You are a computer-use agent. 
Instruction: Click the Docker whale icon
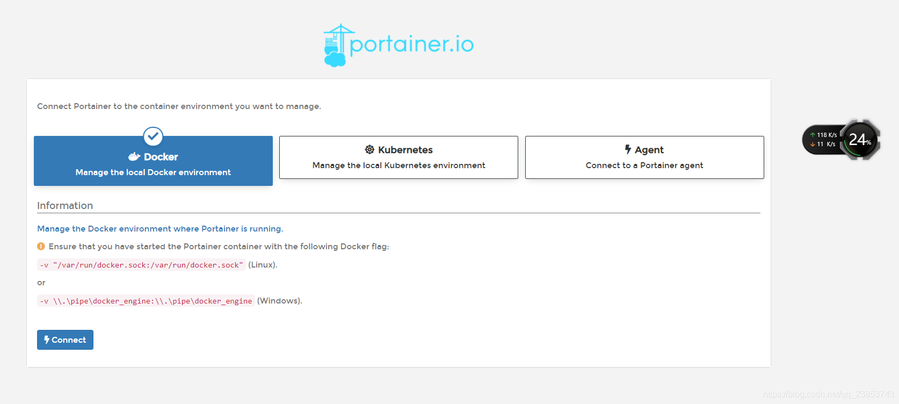pyautogui.click(x=134, y=157)
